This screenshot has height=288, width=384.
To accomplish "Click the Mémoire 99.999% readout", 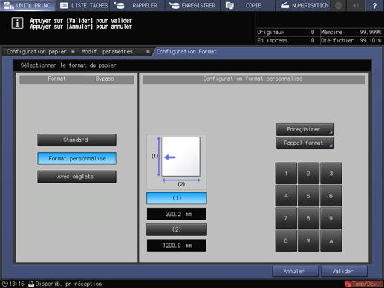I will 351,33.
